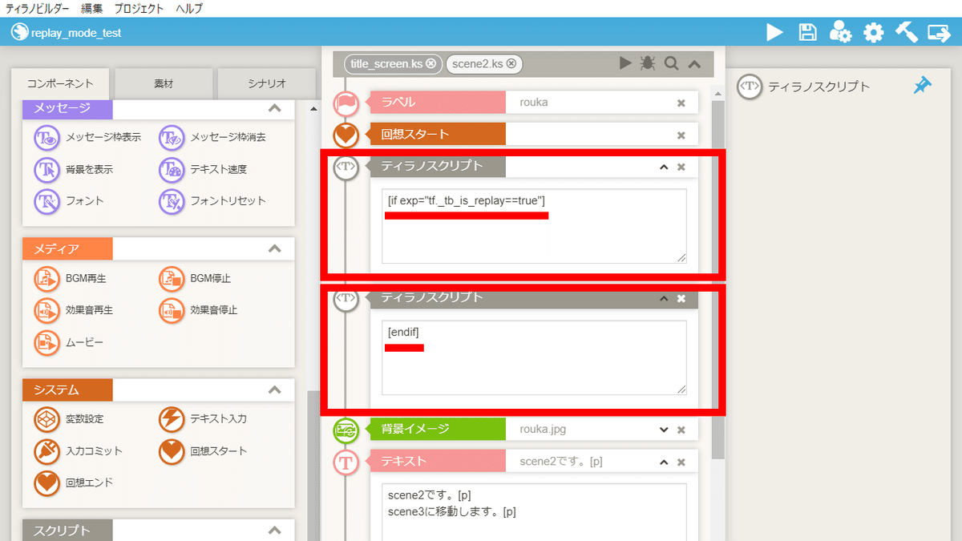Switch to the 素材 tab

pos(164,83)
